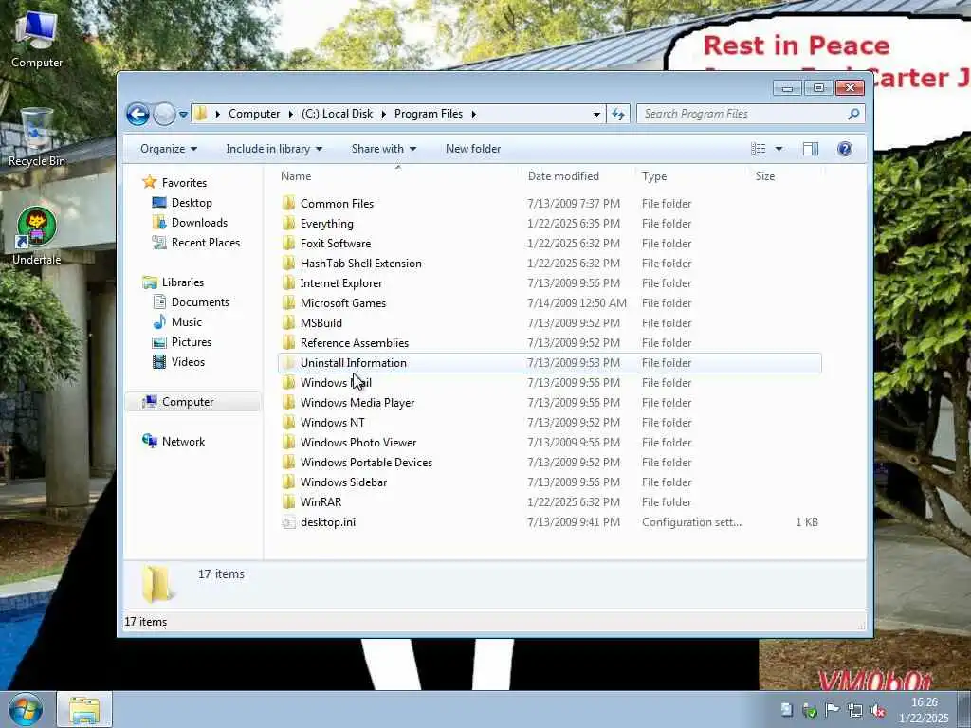Click the Windows Portable Devices folder name
971x728 pixels.
366,463
